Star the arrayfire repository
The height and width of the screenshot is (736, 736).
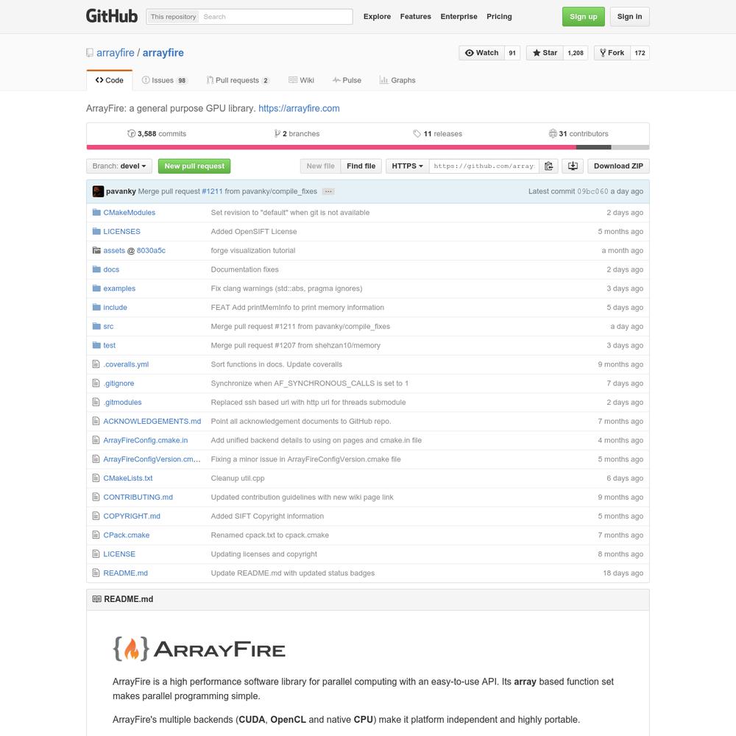(545, 53)
